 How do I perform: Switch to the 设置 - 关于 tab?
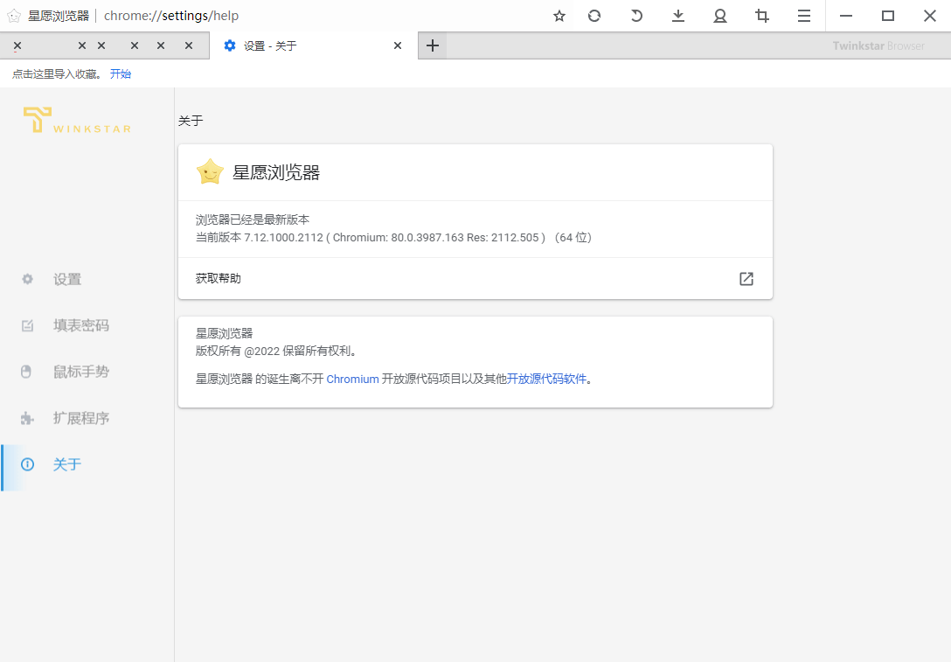[297, 45]
